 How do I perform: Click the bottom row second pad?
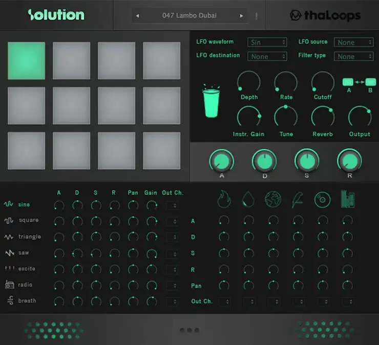coord(72,151)
